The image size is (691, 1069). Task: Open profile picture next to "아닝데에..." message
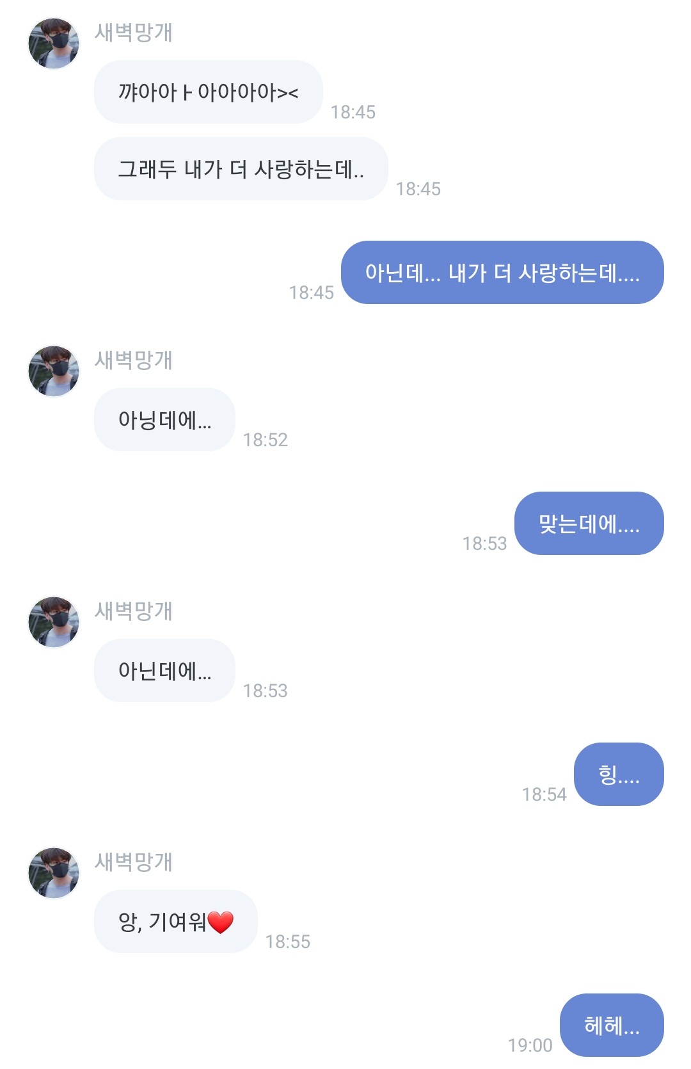pyautogui.click(x=54, y=371)
